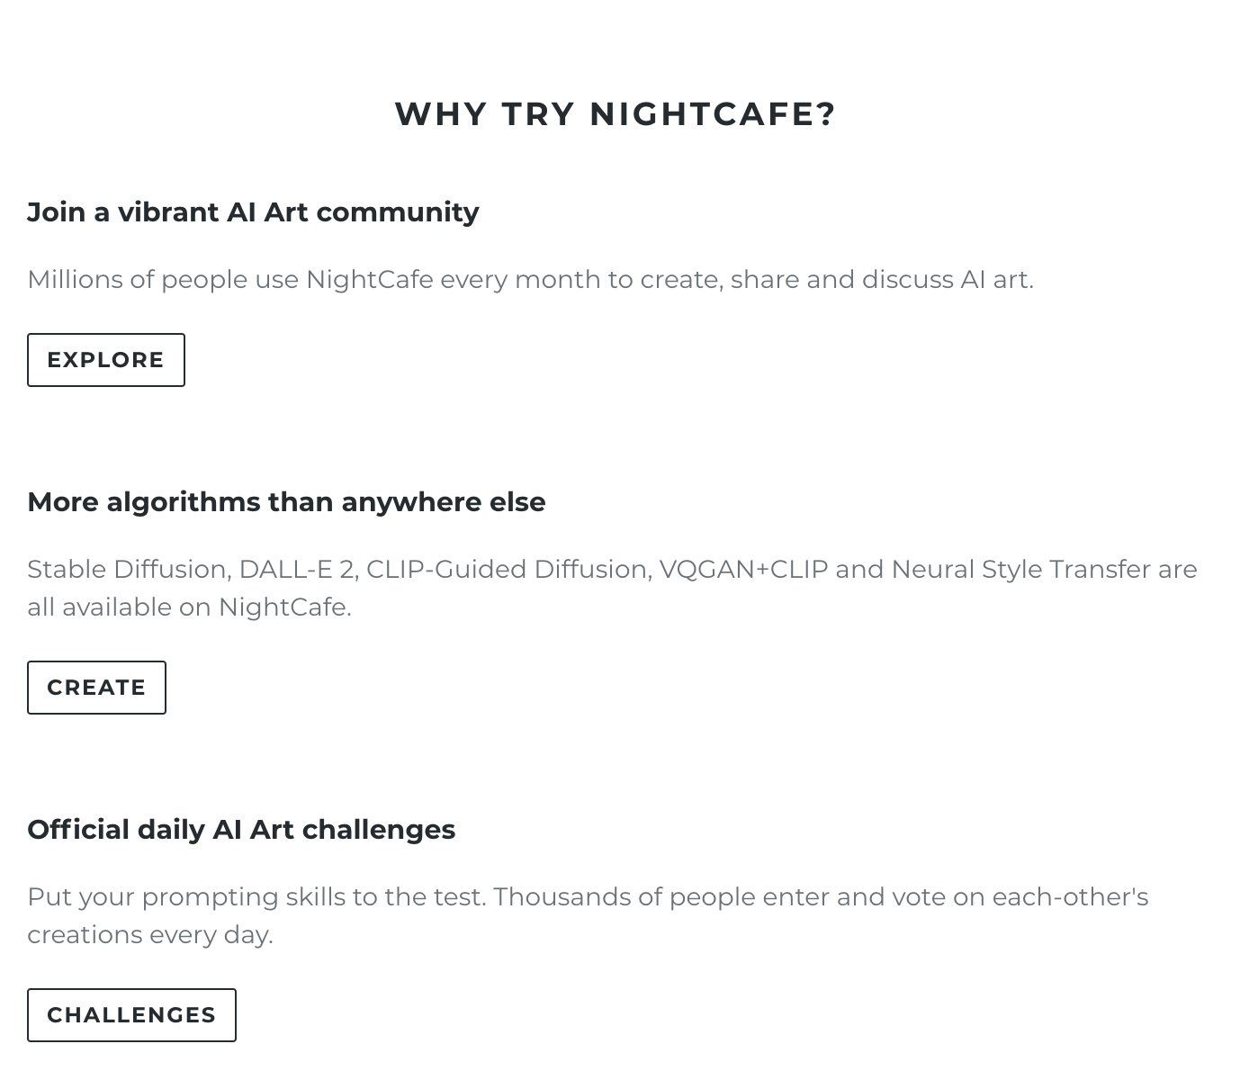Open the CHALLENGES button
Image resolution: width=1240 pixels, height=1089 pixels.
tap(131, 1015)
